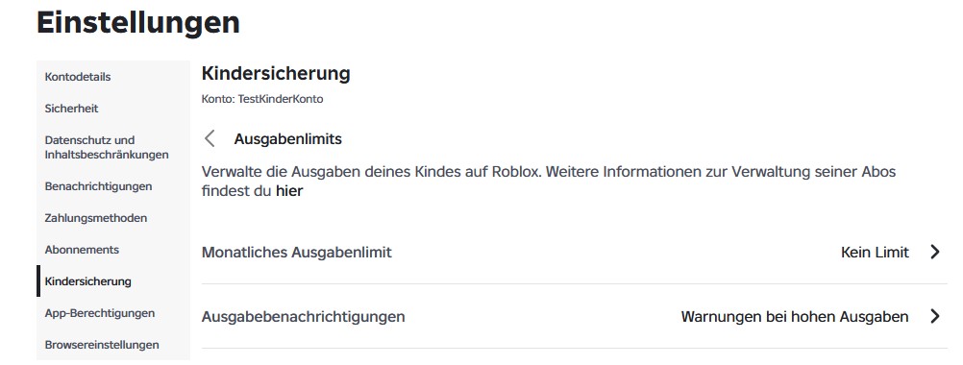The image size is (963, 365).
Task: Open App-Berechtigungen settings
Action: click(100, 313)
